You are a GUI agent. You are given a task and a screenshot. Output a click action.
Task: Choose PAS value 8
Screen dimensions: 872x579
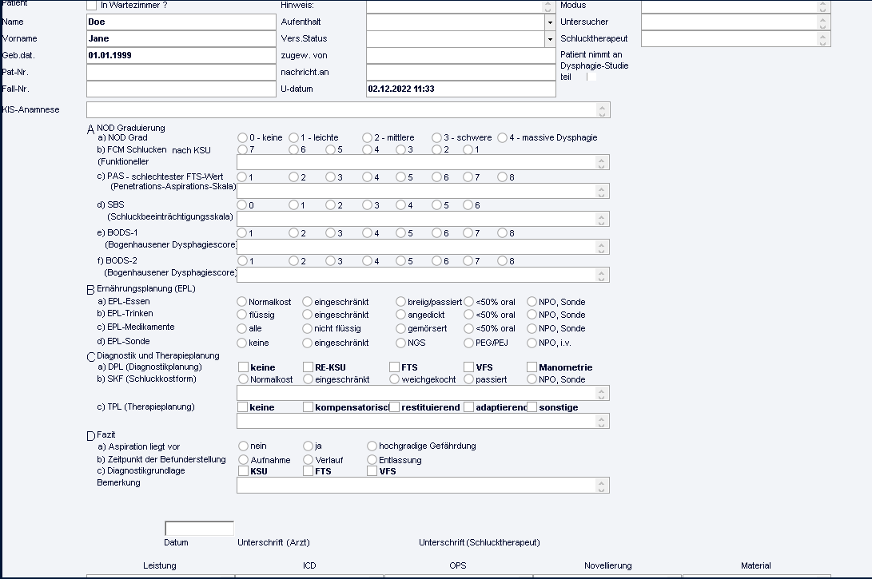point(502,177)
